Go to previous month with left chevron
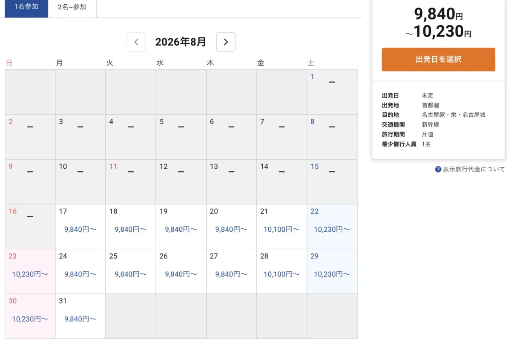511x342 pixels. pyautogui.click(x=136, y=42)
